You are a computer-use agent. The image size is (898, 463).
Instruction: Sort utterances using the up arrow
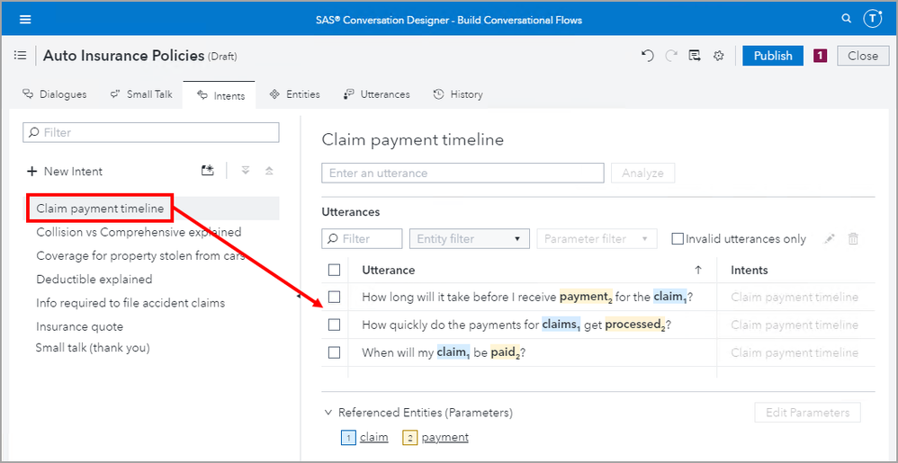tap(698, 270)
